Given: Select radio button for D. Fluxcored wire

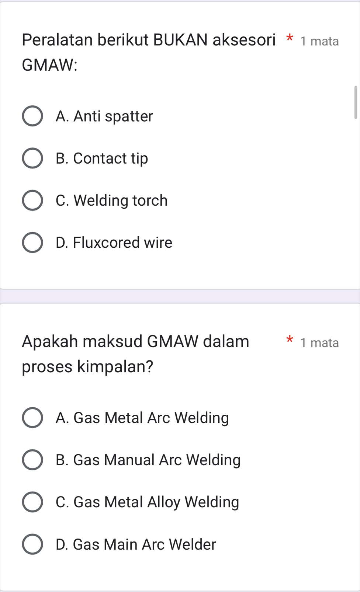Looking at the screenshot, I should coord(32,243).
